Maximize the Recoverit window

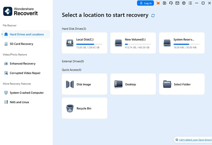[203, 3]
